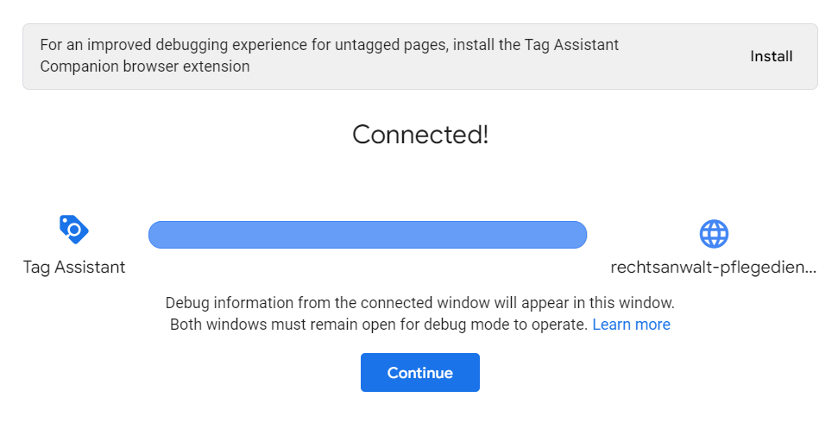Click Install for the Companion extension
Image resolution: width=838 pixels, height=429 pixels.
point(771,56)
